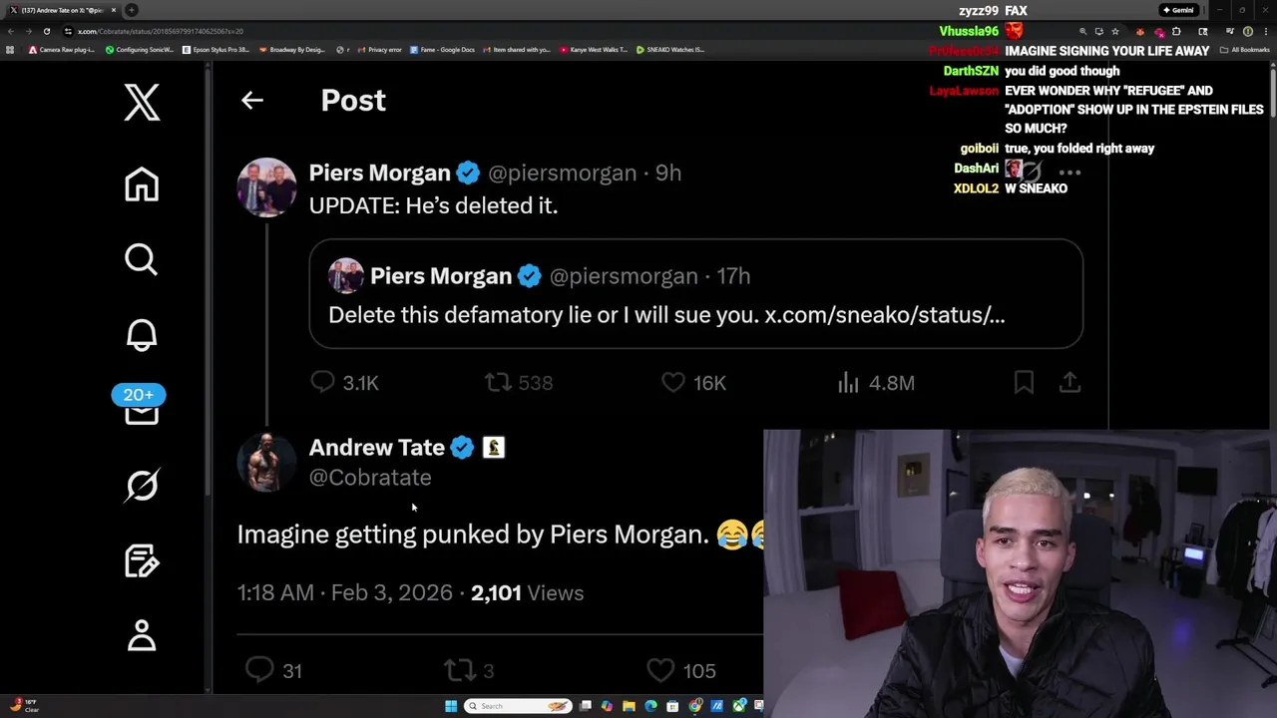Open Notifications bell icon
1277x718 pixels.
pyautogui.click(x=142, y=335)
